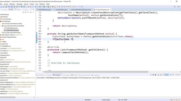Click Collapse All in Package Explorer toolbar
Screen dimensions: 181x101
click(23, 12)
